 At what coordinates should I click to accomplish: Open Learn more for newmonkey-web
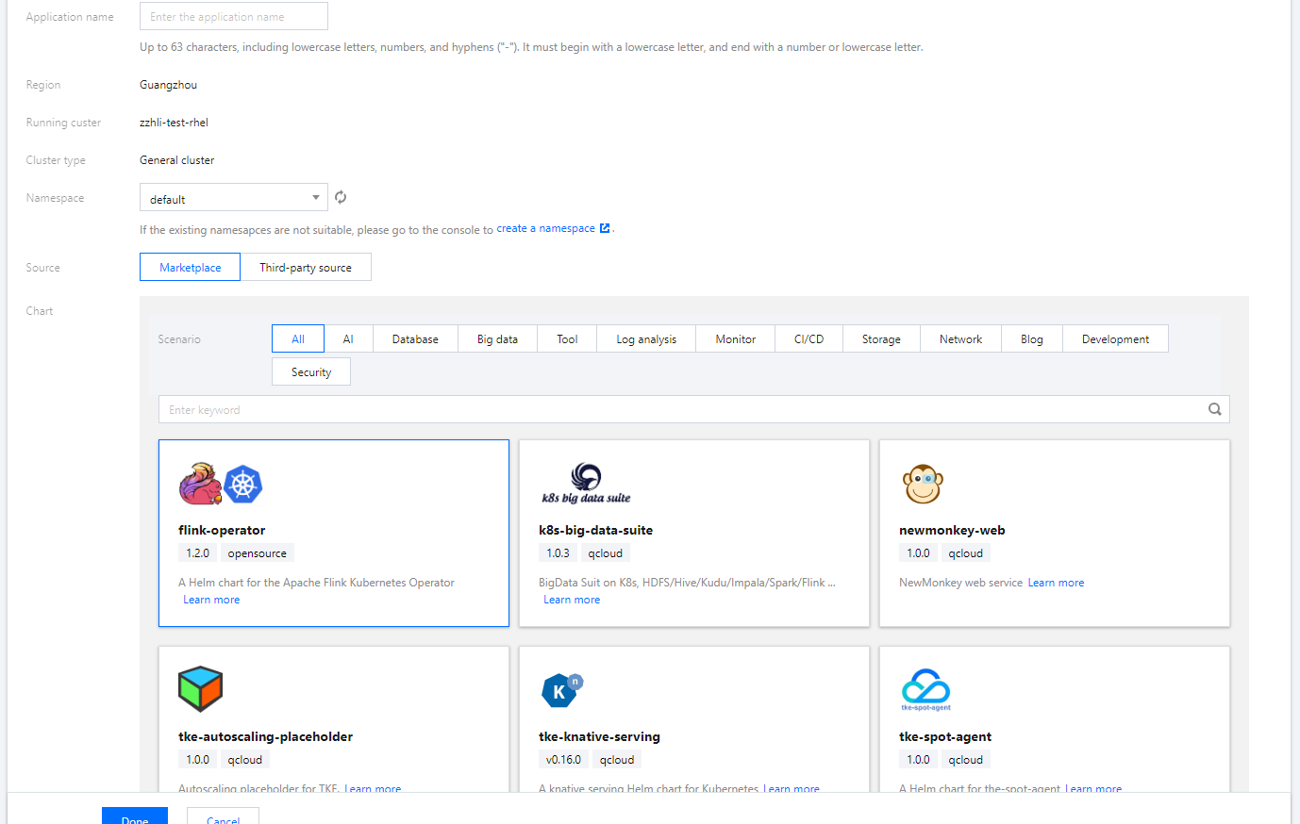pyautogui.click(x=1056, y=583)
